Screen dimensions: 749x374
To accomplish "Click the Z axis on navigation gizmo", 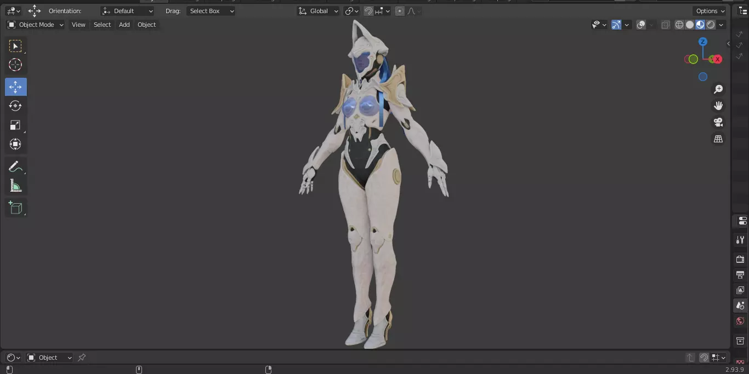I will click(703, 42).
